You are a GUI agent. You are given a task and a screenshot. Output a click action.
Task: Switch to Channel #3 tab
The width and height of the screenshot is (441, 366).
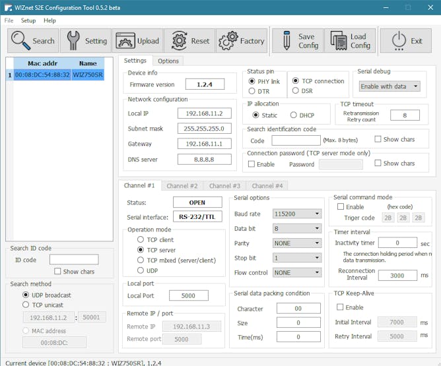(x=224, y=186)
